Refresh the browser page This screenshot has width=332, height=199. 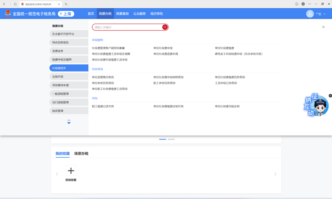point(15,4)
